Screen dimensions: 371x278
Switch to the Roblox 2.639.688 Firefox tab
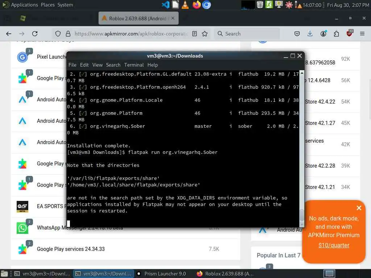pos(138,18)
